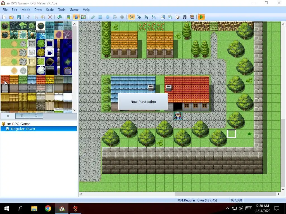
Task: Click the Paste clipboard icon
Action: click(43, 17)
